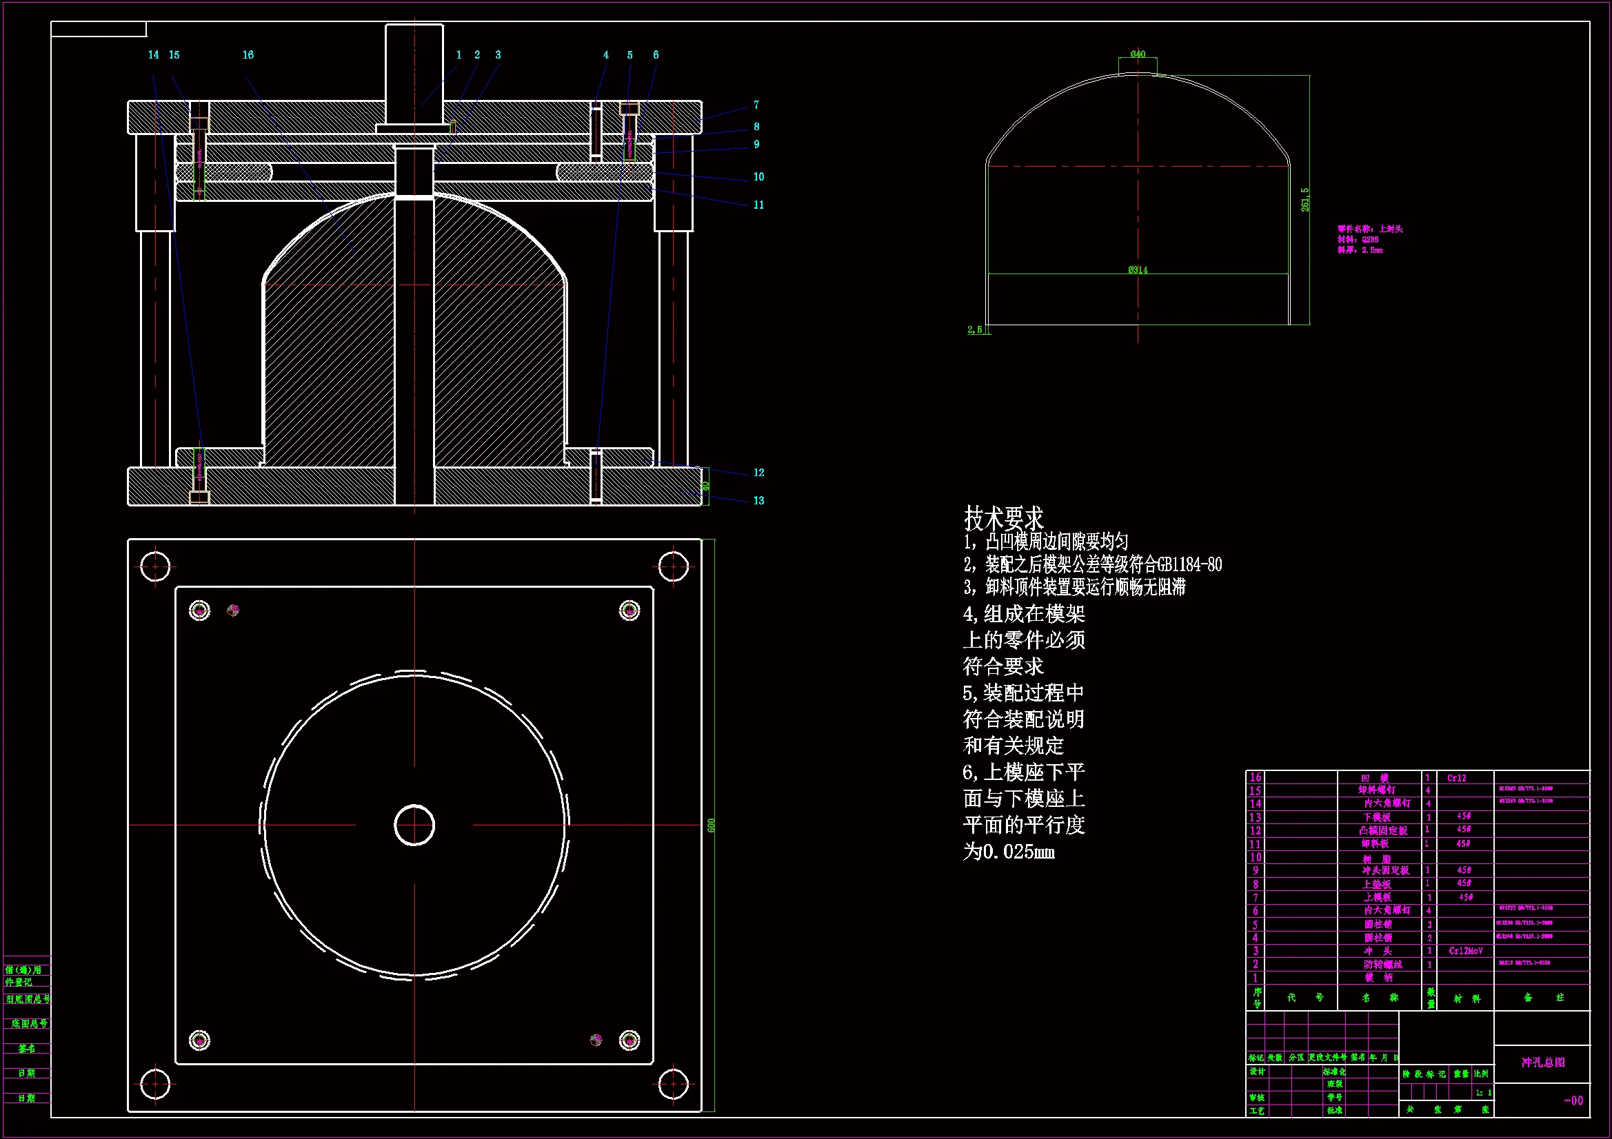This screenshot has width=1612, height=1139.
Task: Click the 2.5 thickness dimension at sketch bottom-left
Action: (974, 329)
